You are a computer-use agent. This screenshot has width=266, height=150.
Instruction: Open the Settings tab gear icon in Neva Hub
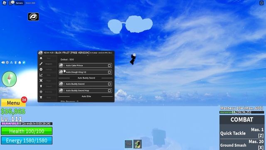click(41, 70)
